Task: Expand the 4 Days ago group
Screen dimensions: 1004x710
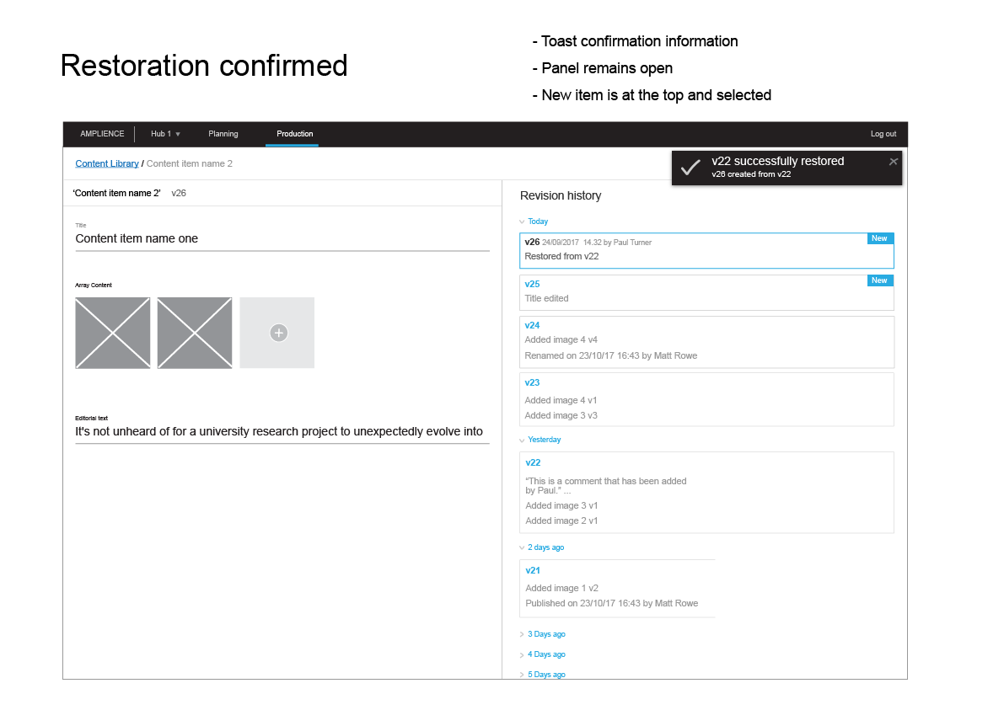Action: tap(522, 654)
